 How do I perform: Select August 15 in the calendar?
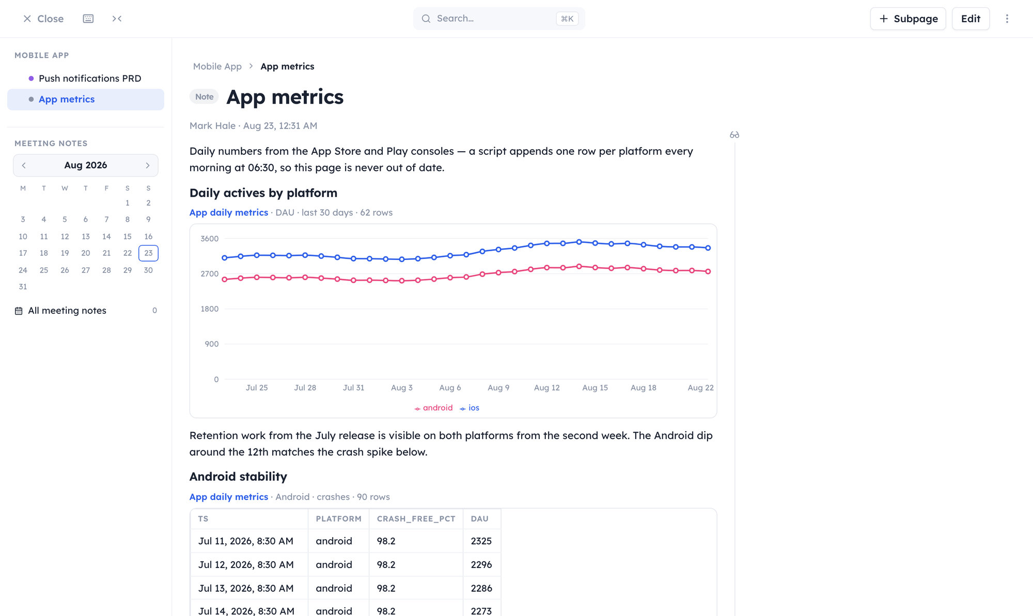pos(128,237)
